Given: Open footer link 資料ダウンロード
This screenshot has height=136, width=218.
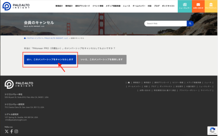Looking at the screenshot, I should coord(162,83).
